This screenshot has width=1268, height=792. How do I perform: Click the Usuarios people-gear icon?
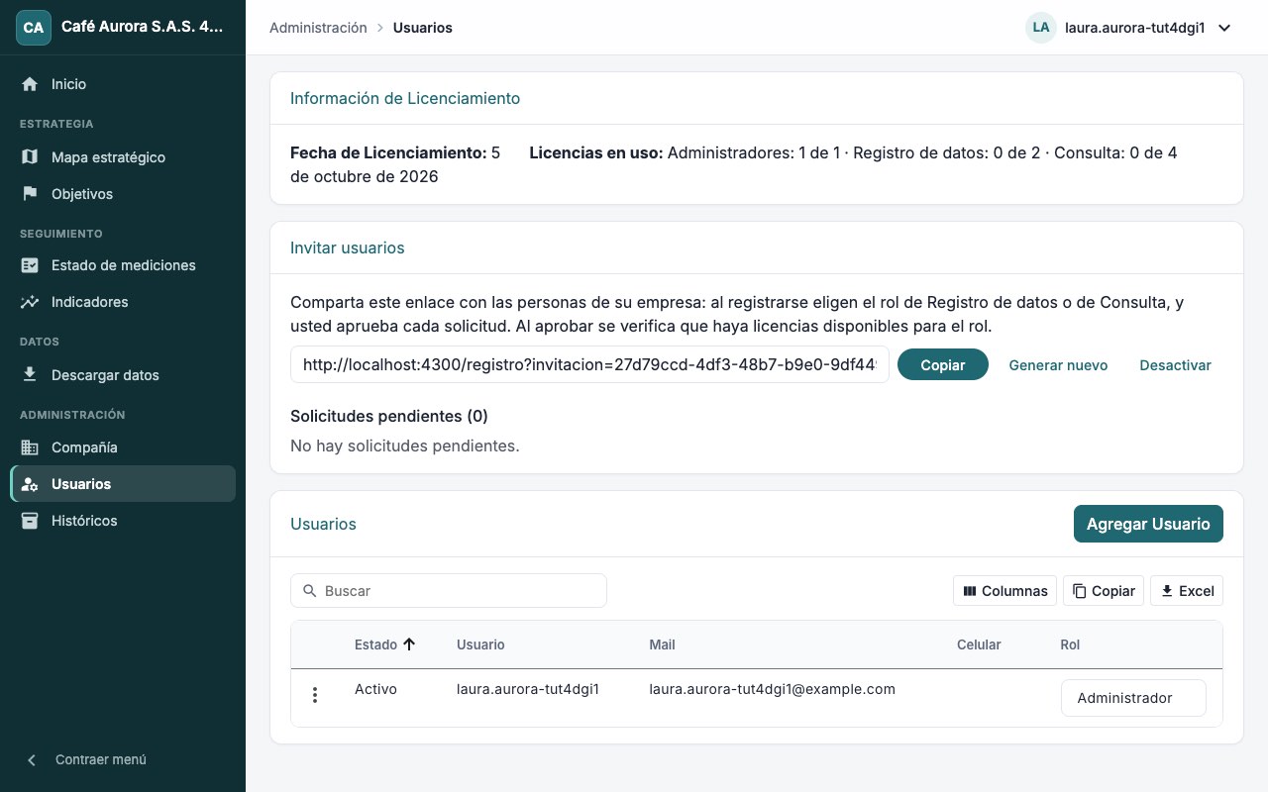(x=30, y=484)
